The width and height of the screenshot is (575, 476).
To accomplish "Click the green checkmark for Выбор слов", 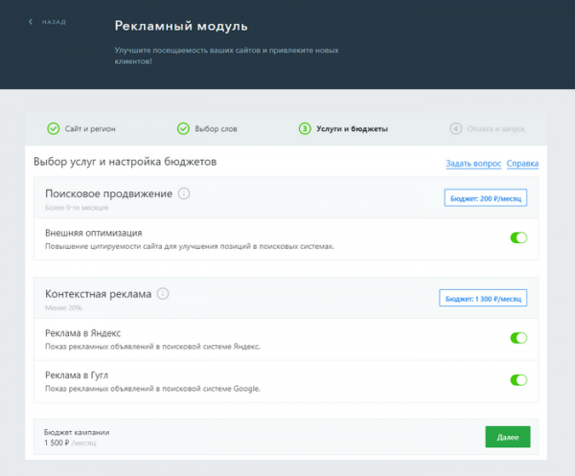I will pos(183,128).
